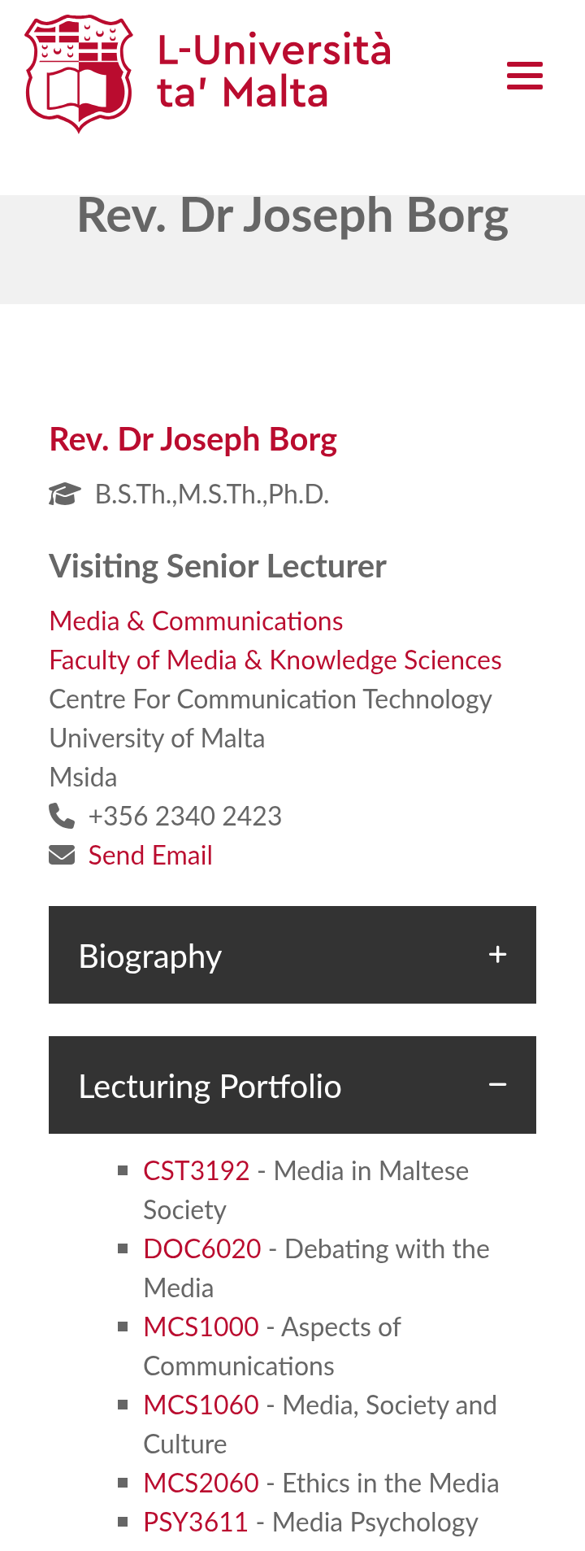The height and width of the screenshot is (1551, 585).
Task: Click the phone icon beside the number
Action: [62, 815]
